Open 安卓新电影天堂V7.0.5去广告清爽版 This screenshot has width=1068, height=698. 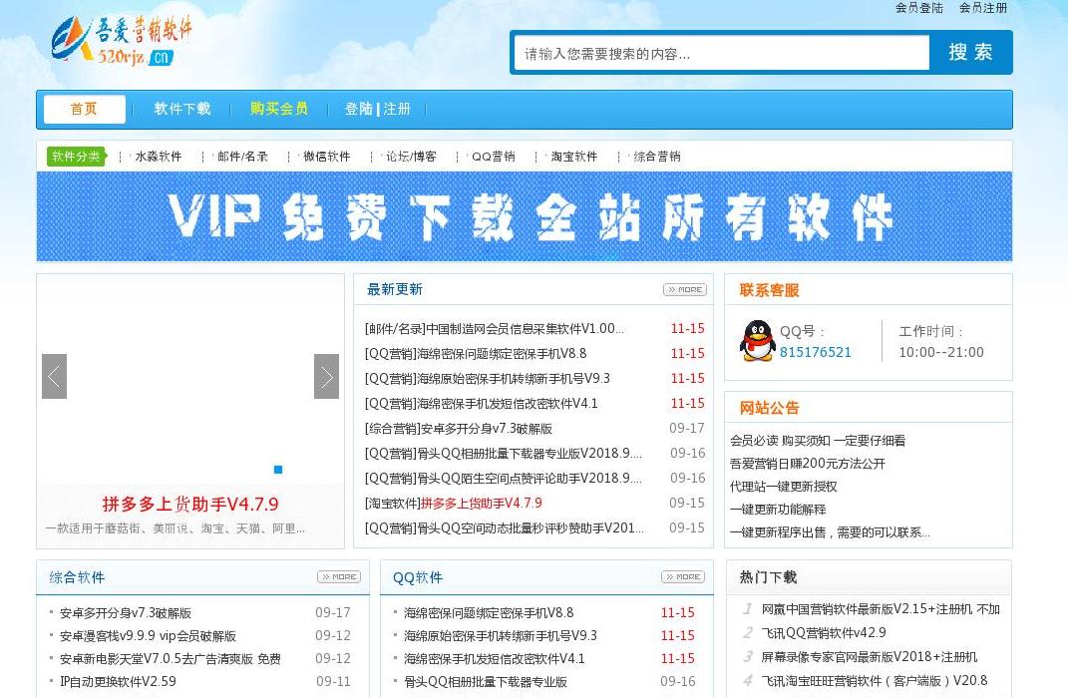(x=171, y=658)
